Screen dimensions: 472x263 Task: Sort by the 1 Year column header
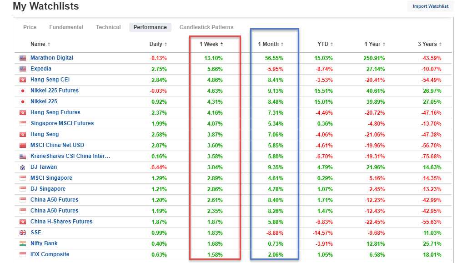pos(375,44)
